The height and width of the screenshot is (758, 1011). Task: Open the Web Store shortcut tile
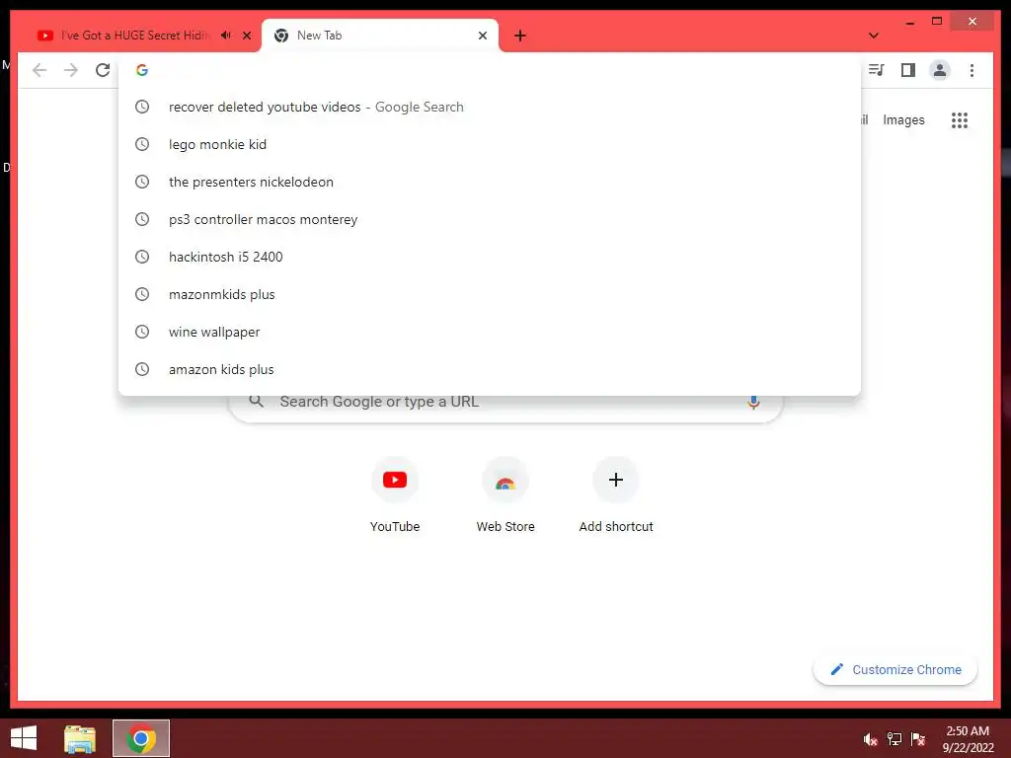[x=505, y=495]
